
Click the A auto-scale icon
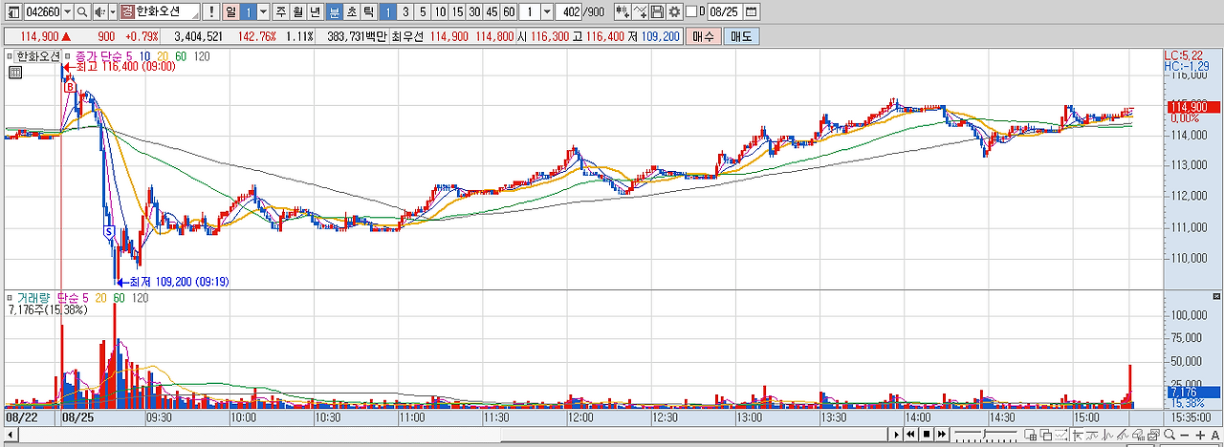(1214, 436)
